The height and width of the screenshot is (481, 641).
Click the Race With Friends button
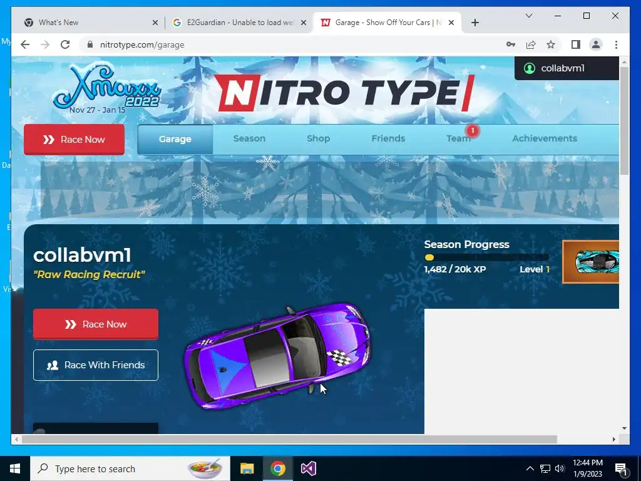click(x=96, y=365)
